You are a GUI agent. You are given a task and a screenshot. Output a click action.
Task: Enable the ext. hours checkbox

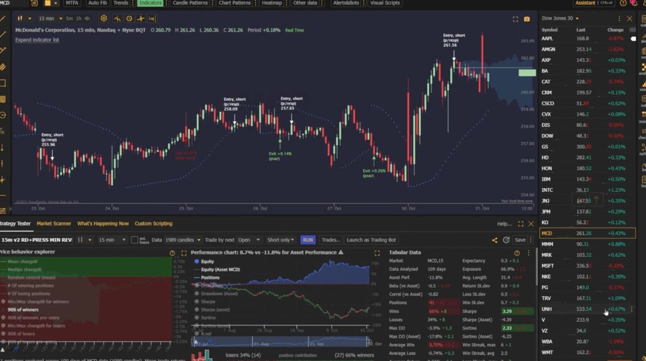click(x=134, y=240)
